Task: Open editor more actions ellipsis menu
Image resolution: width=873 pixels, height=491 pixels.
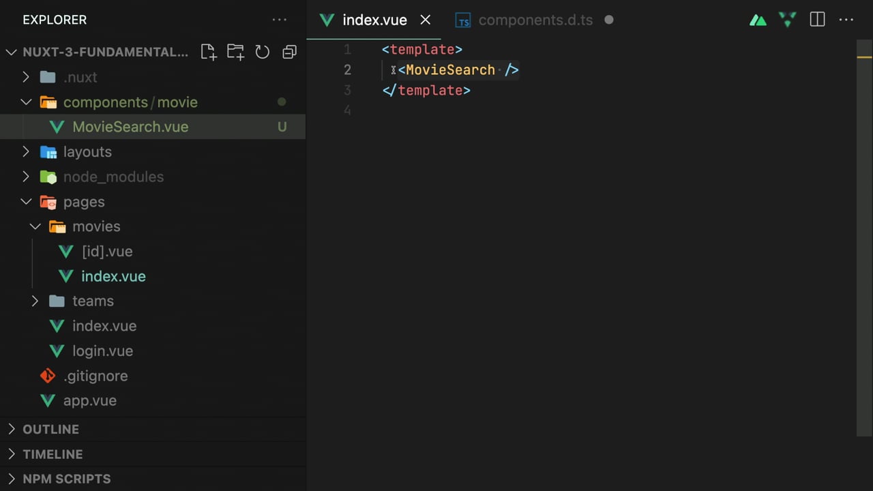Action: [846, 20]
